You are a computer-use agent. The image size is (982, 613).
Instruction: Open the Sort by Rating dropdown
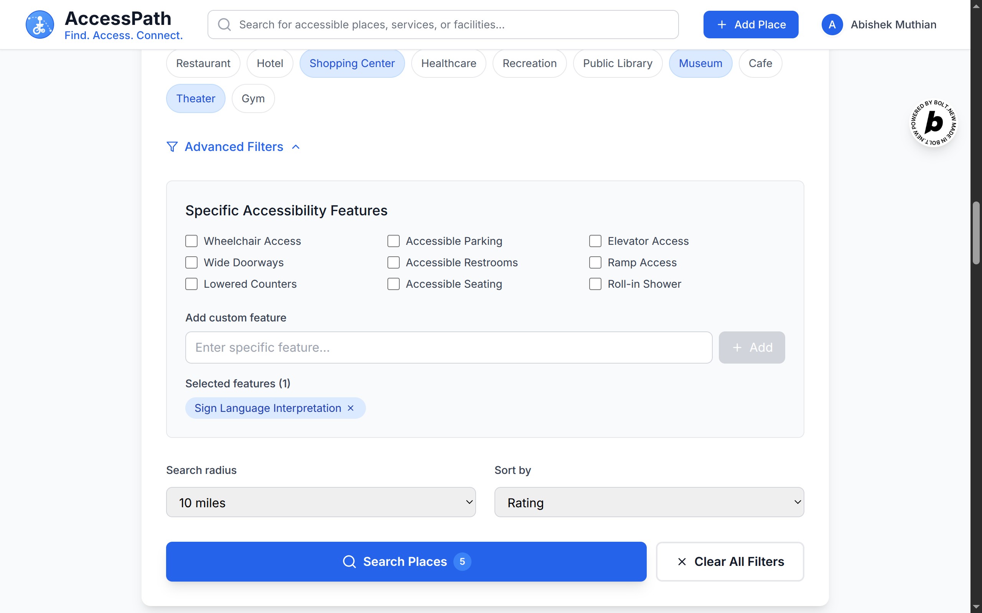pyautogui.click(x=649, y=502)
